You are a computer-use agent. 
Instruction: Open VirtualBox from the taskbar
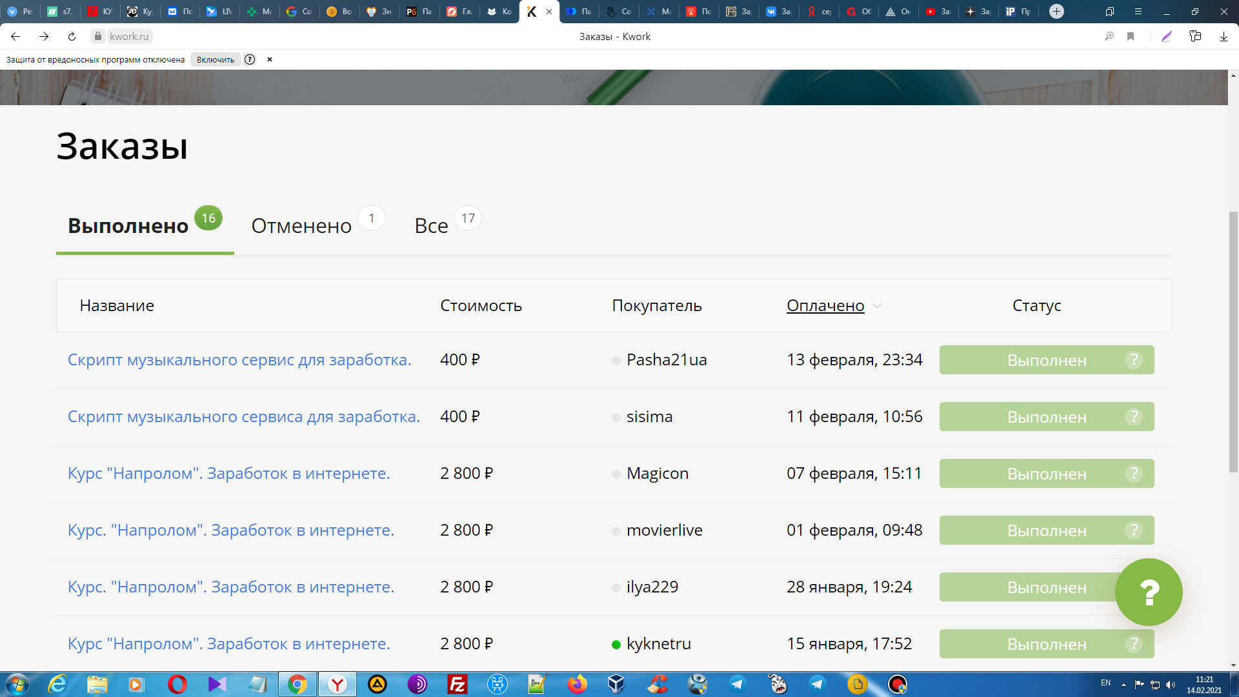click(616, 684)
